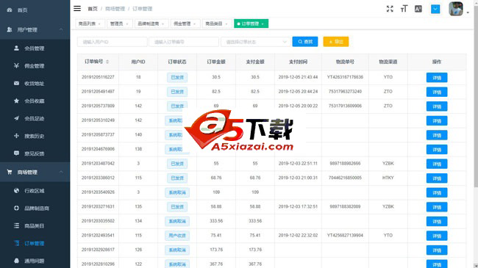
Task: Open 行政区域 in sidebar
Action: point(35,191)
